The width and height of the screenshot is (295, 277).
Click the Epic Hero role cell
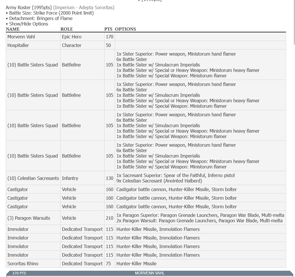82,37
